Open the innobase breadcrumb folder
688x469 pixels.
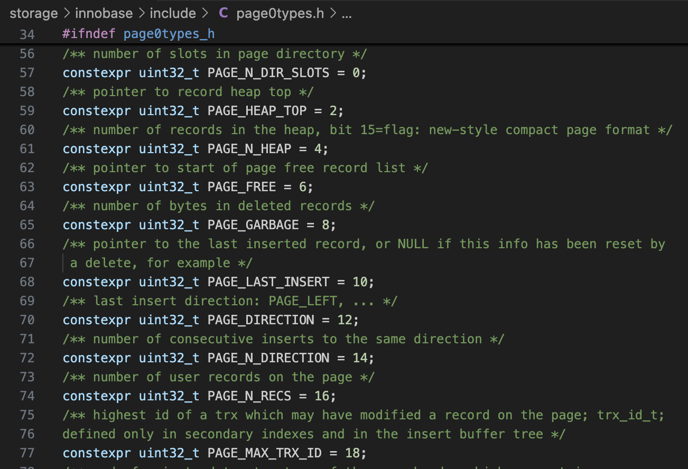(104, 13)
